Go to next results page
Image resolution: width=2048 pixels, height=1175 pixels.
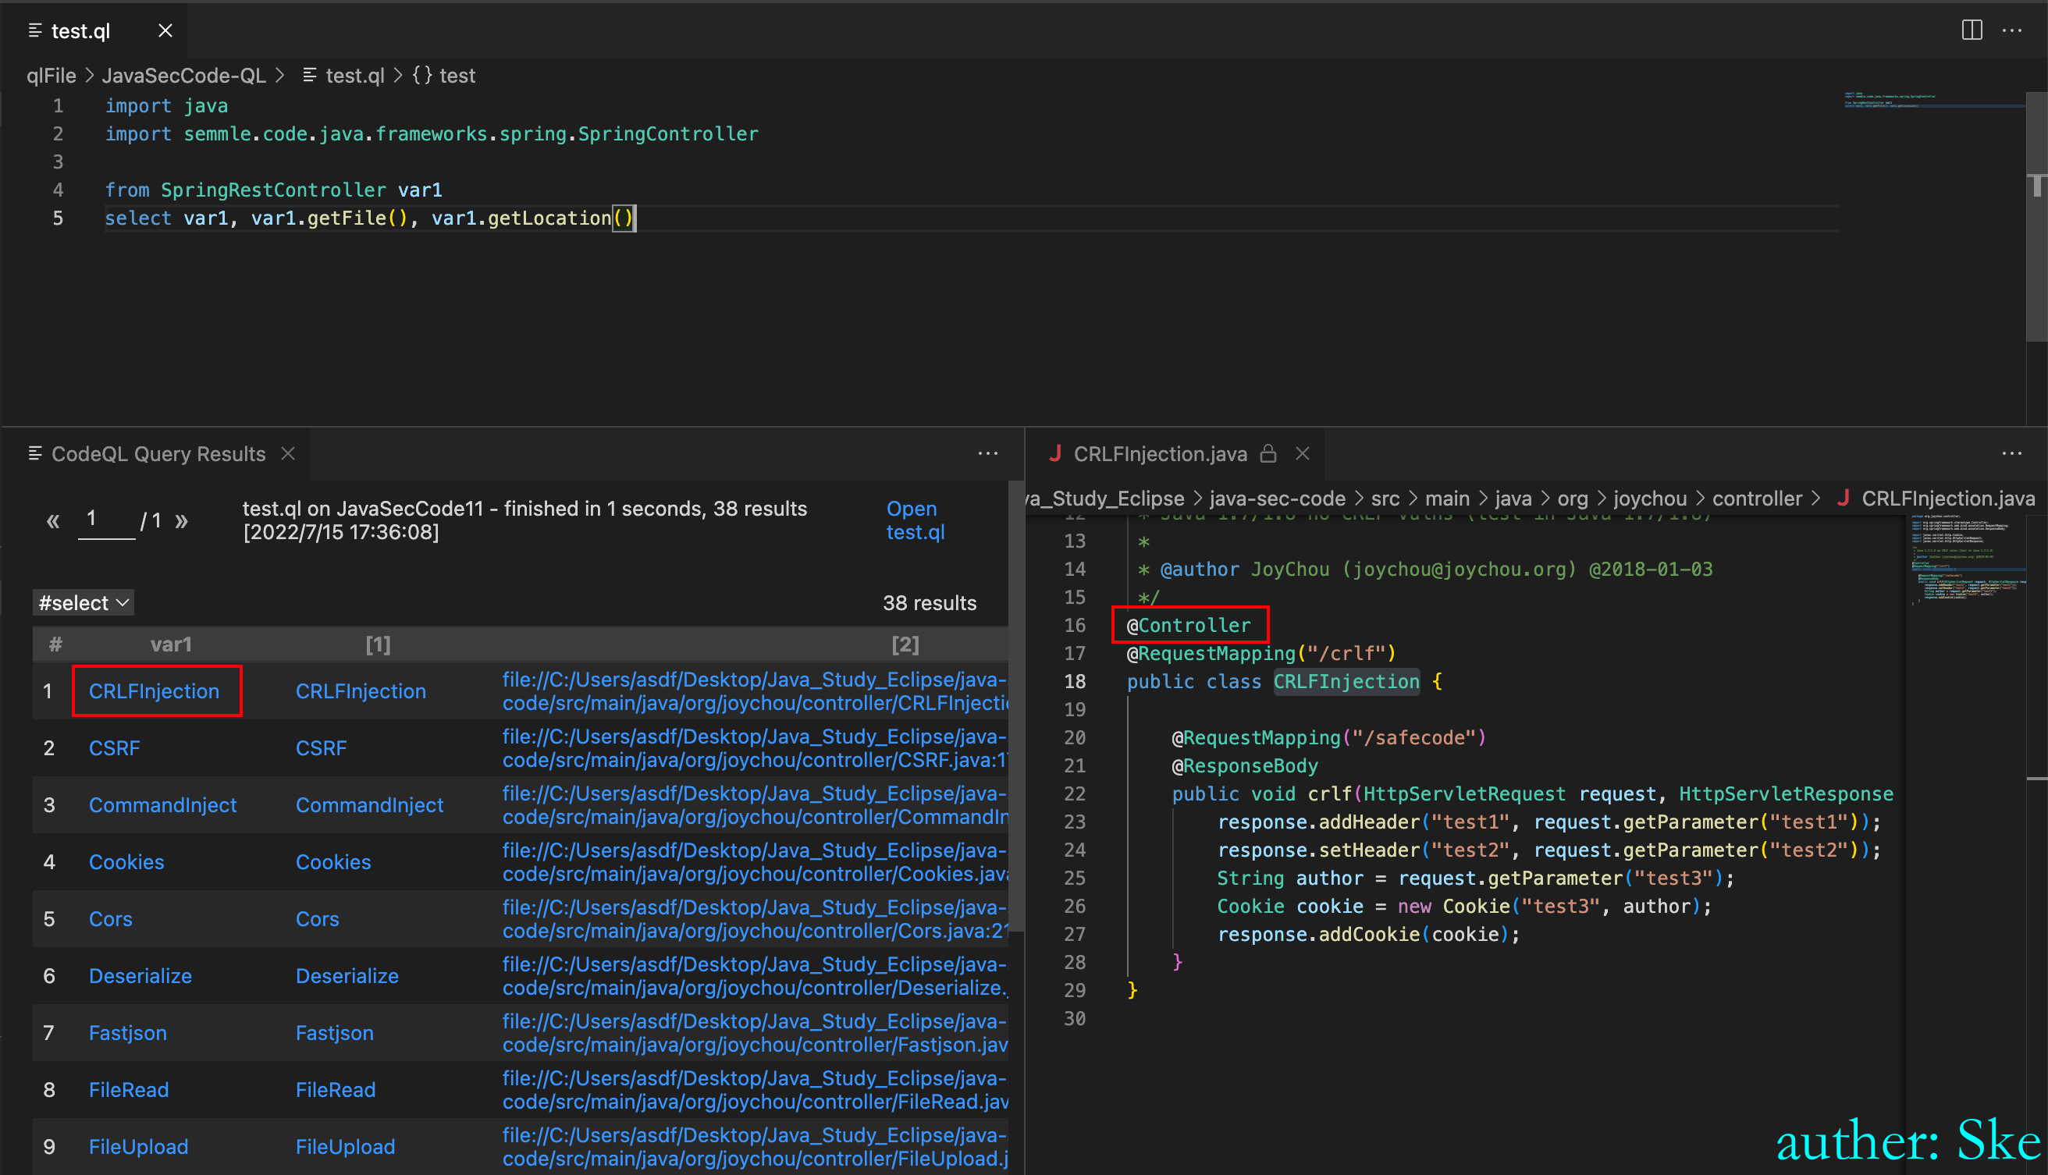pyautogui.click(x=182, y=520)
